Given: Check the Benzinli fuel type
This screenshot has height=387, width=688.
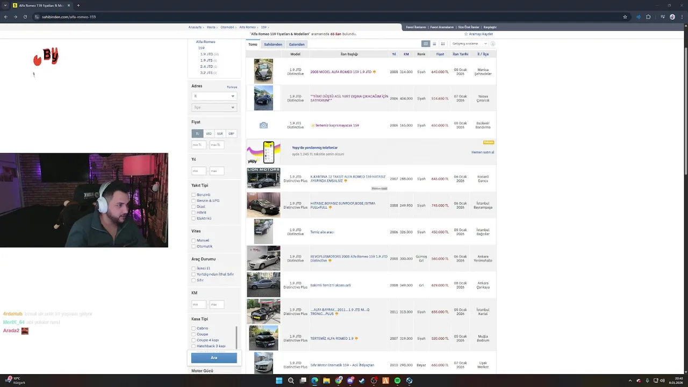Looking at the screenshot, I should tap(193, 195).
